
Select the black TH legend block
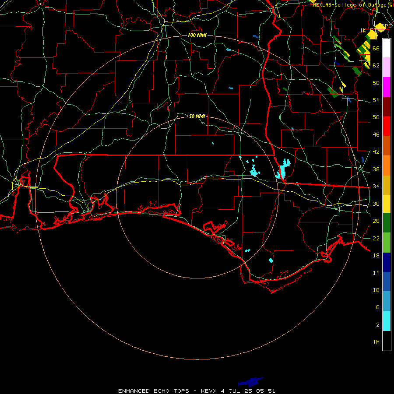pos(387,341)
